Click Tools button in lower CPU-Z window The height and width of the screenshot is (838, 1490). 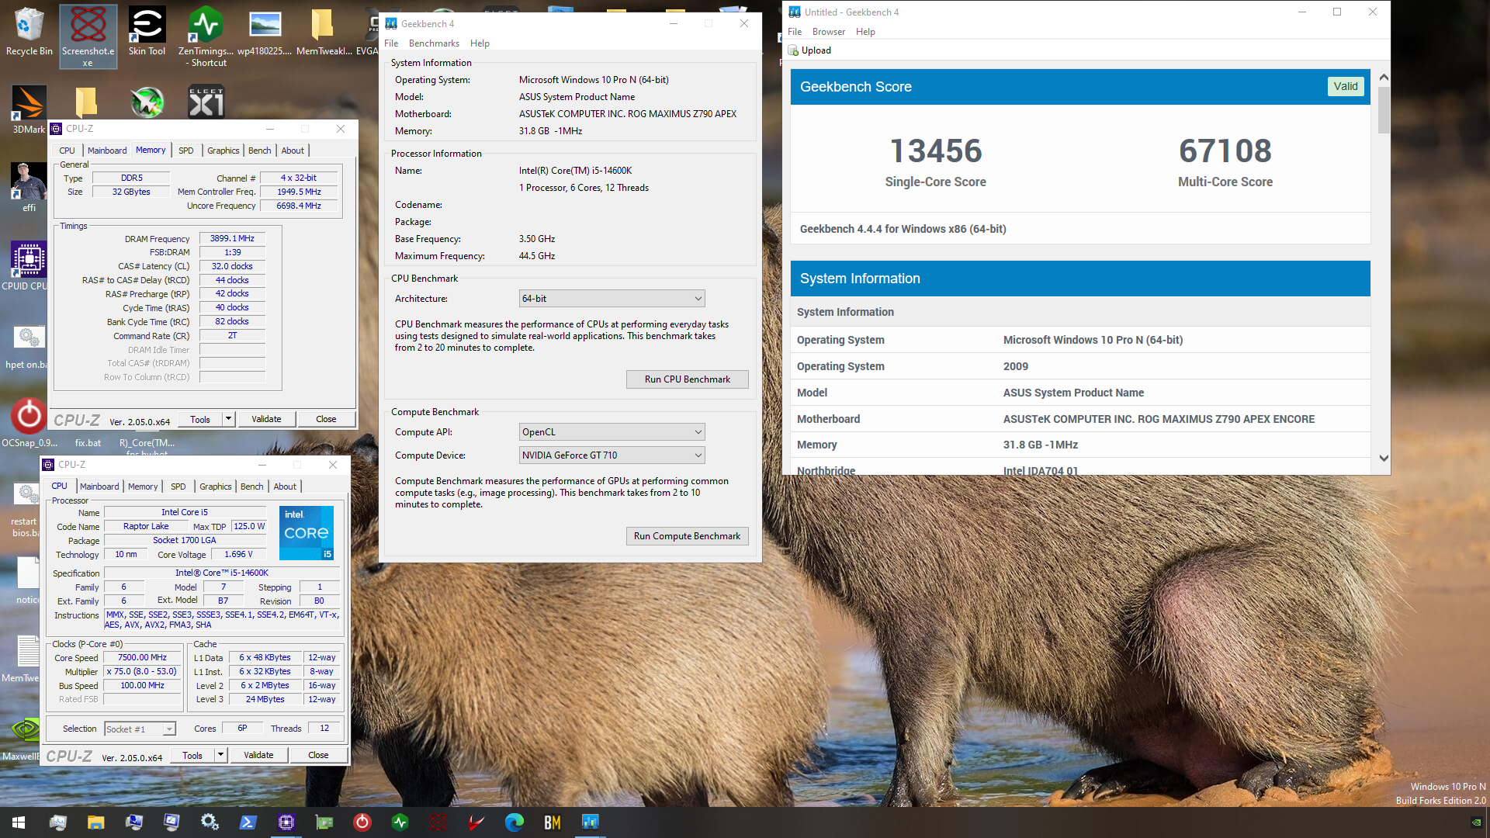coord(192,755)
